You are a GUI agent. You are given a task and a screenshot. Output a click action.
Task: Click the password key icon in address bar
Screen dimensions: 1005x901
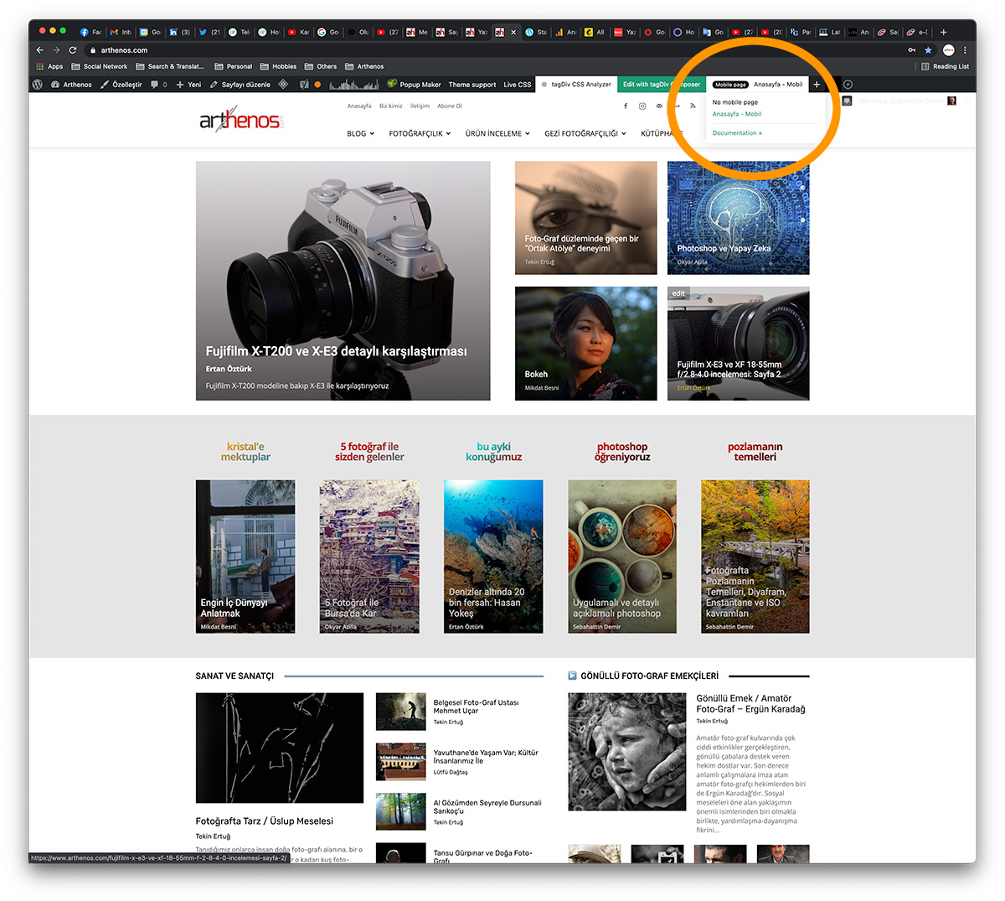point(912,50)
